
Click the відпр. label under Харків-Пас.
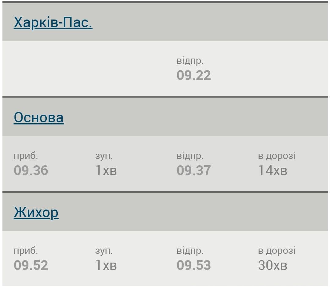pyautogui.click(x=190, y=61)
